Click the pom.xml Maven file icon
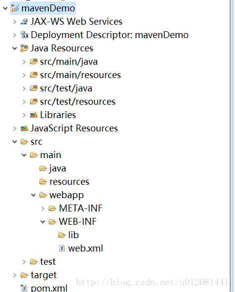Viewport: 235px width, 292px height. [24, 288]
